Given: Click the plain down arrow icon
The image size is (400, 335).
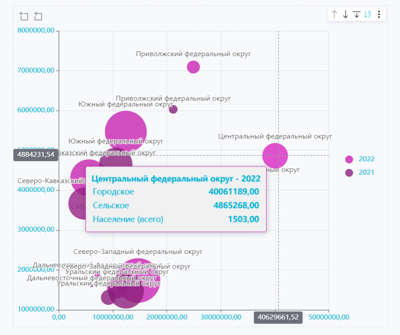Looking at the screenshot, I should pos(345,14).
